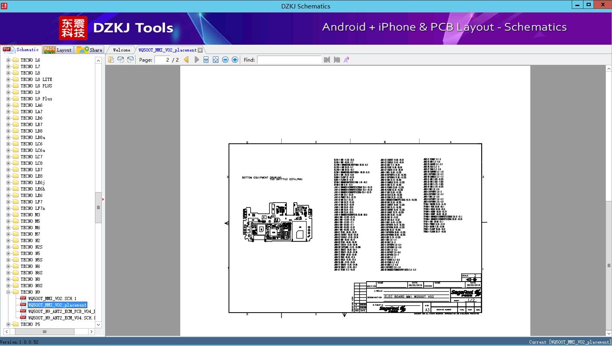This screenshot has width=612, height=346.
Task: Close the WQ500T_MMI_V02_placement tab
Action: tap(200, 50)
